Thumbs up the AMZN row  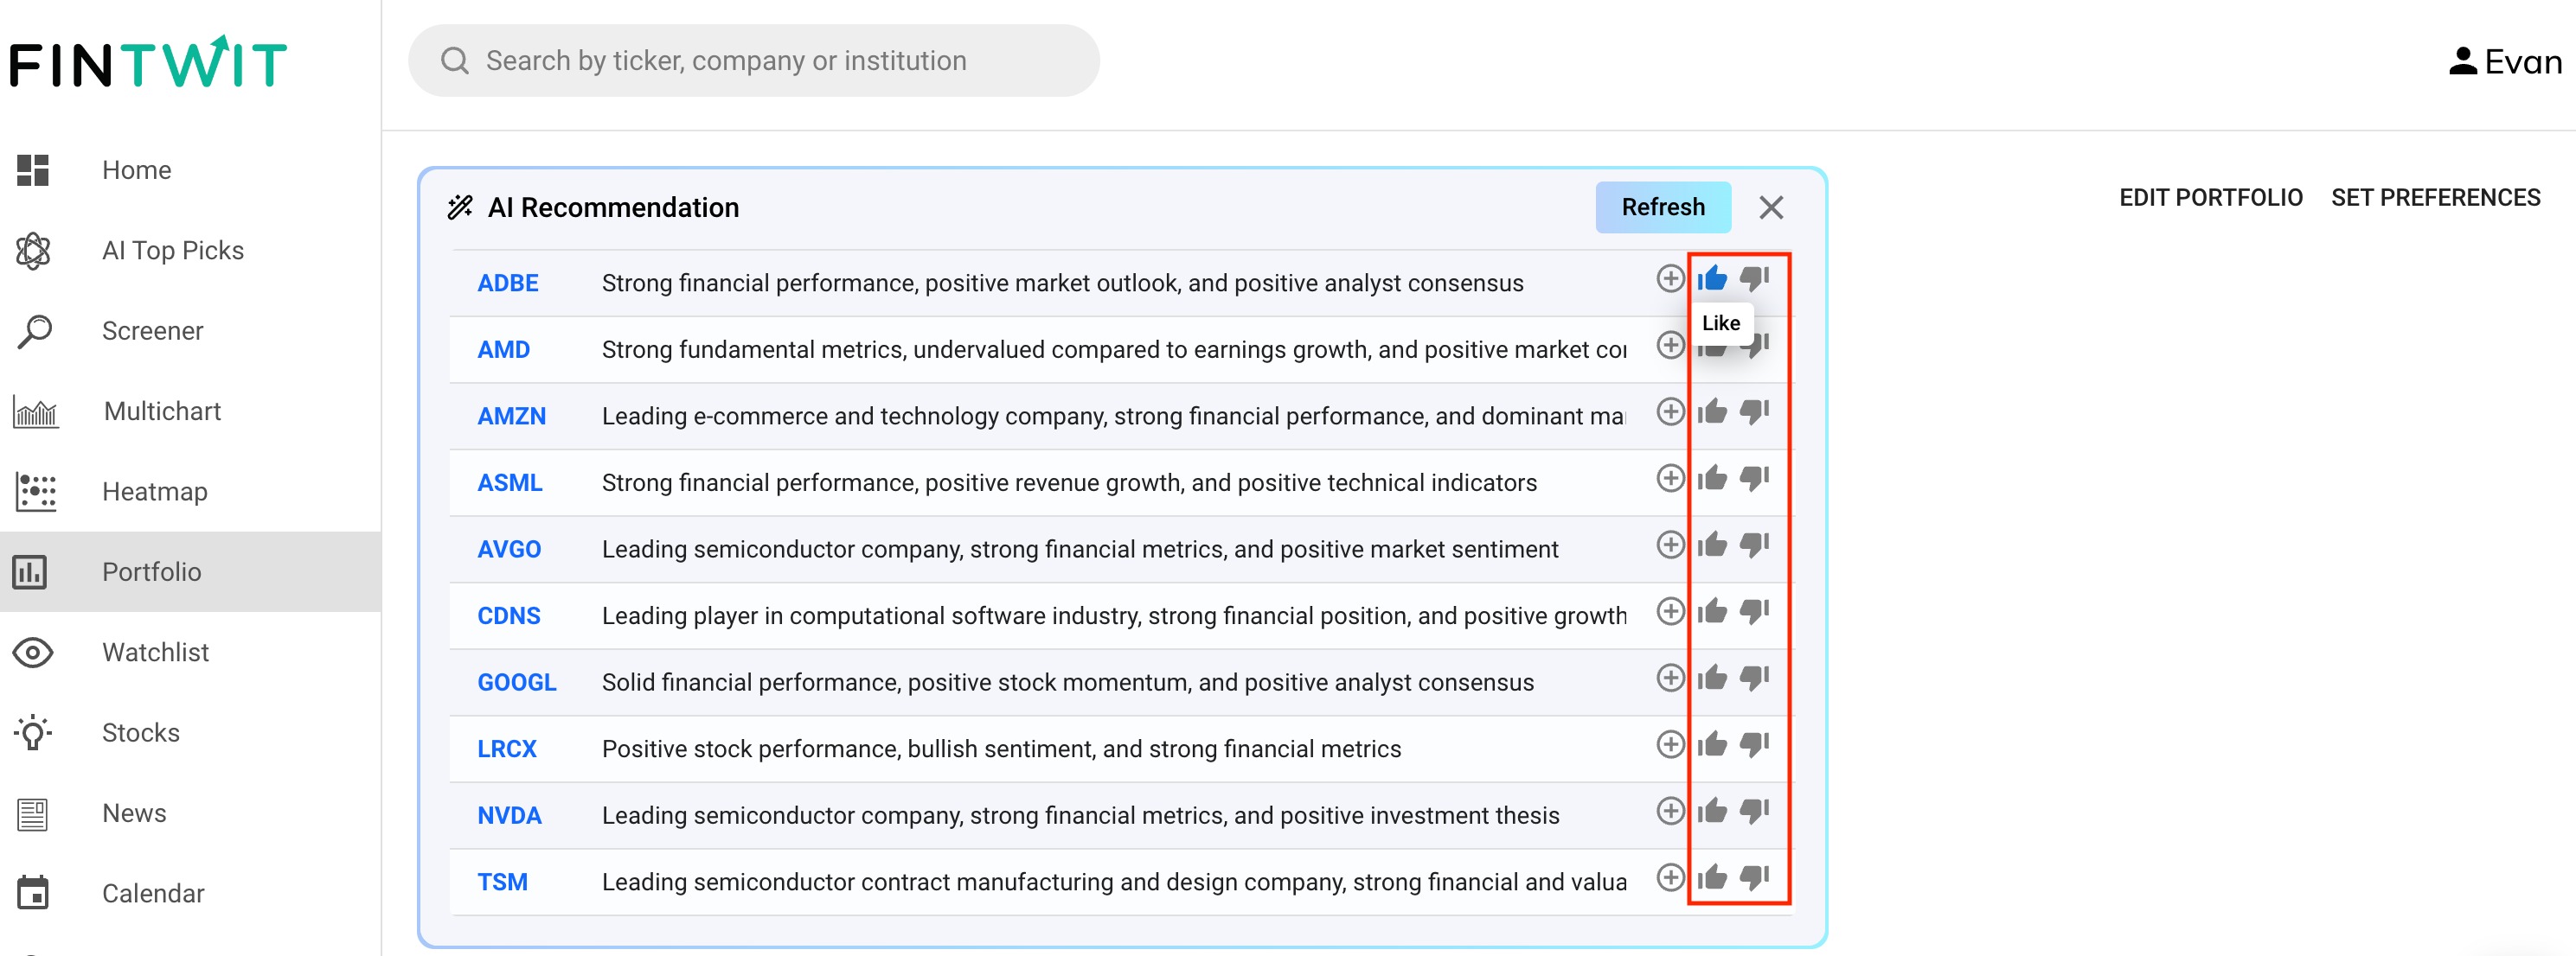pos(1712,411)
